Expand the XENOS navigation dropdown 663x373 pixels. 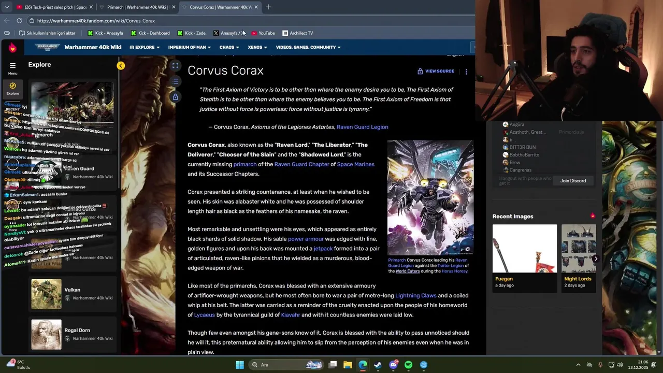pos(257,47)
